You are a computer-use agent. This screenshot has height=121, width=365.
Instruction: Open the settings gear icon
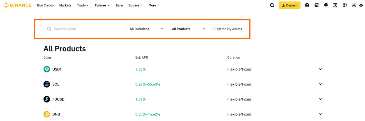click(x=361, y=5)
